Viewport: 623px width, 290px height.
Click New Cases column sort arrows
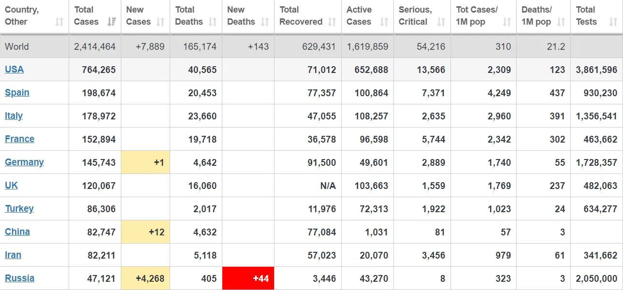(x=160, y=22)
